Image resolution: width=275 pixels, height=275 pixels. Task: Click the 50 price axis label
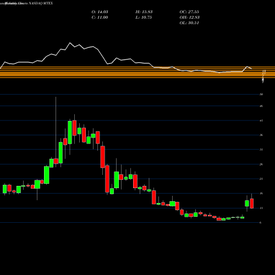(261, 94)
